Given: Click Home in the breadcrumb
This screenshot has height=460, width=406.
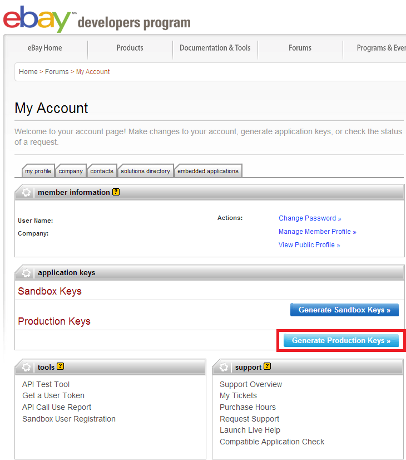Looking at the screenshot, I should 28,72.
